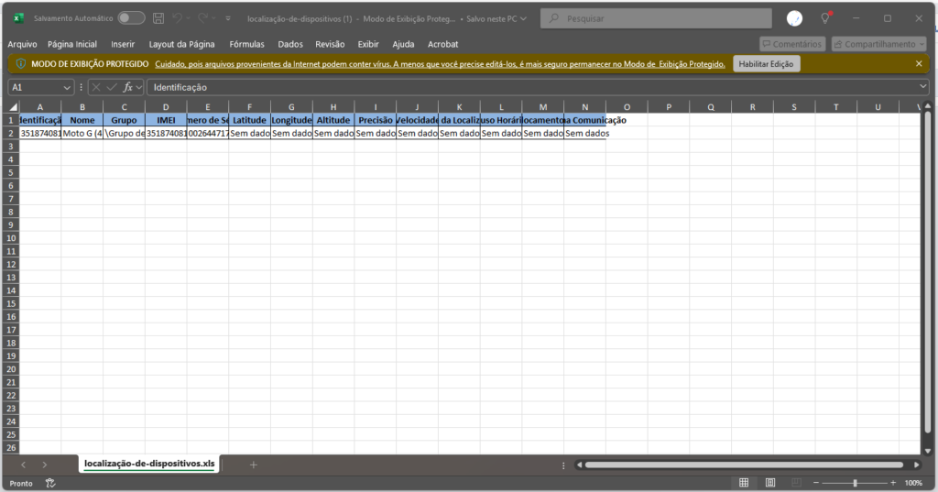Switch to Página Inicial tab
Screen dimensions: 938x492
72,44
